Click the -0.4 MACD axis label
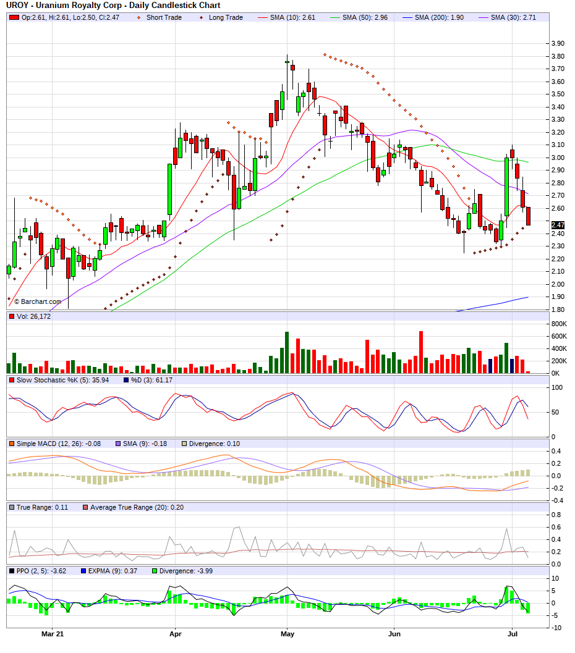The height and width of the screenshot is (653, 575). pos(557,500)
